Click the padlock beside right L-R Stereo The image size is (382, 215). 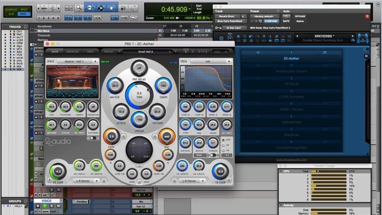(x=174, y=181)
